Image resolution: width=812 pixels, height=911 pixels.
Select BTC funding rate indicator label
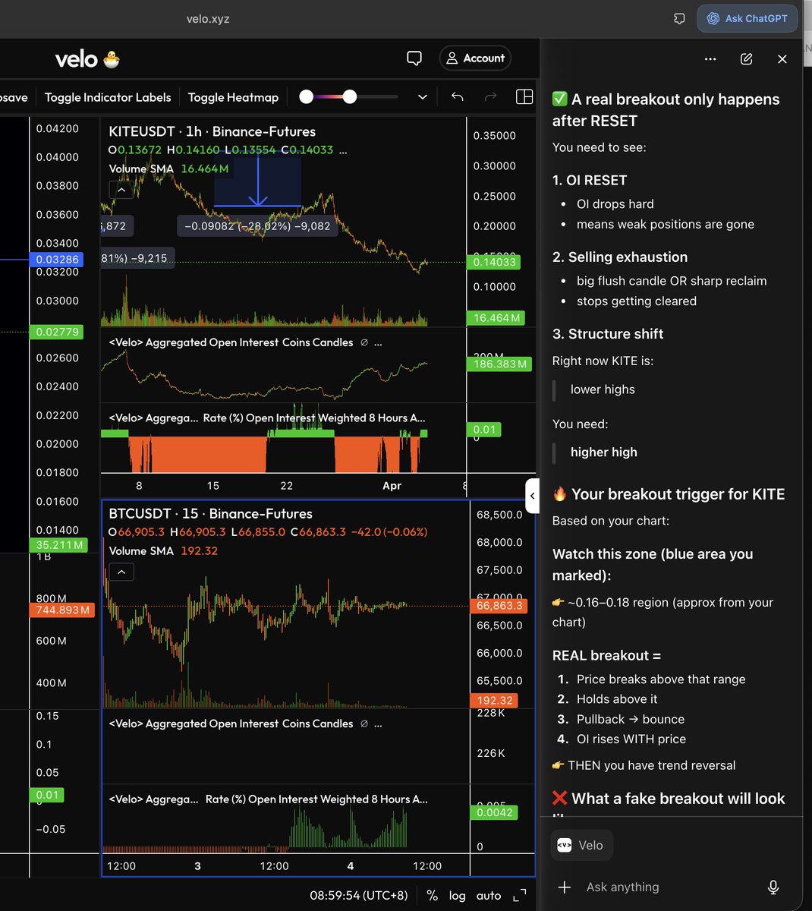click(269, 799)
